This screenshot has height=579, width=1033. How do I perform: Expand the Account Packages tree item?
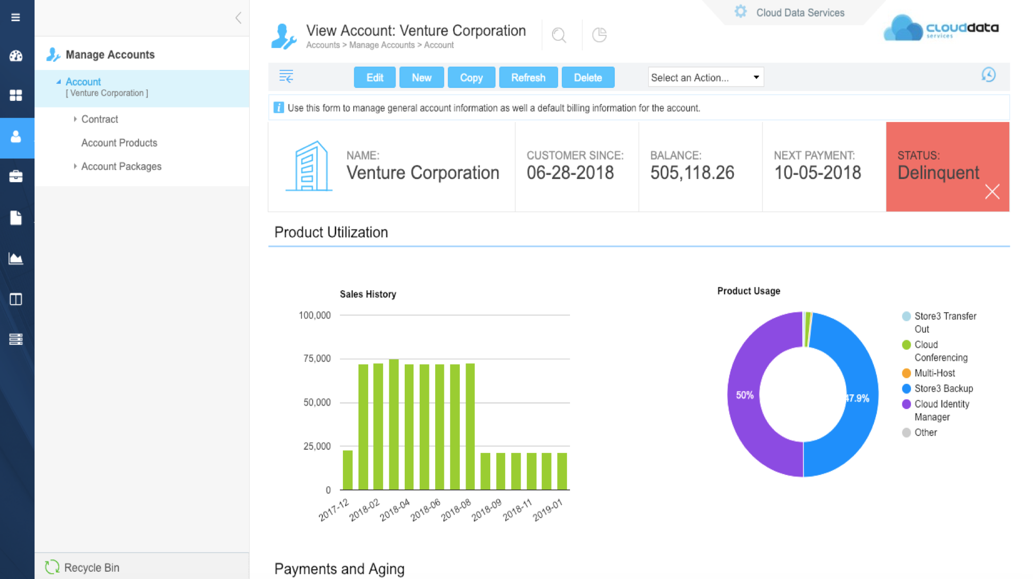tap(76, 166)
